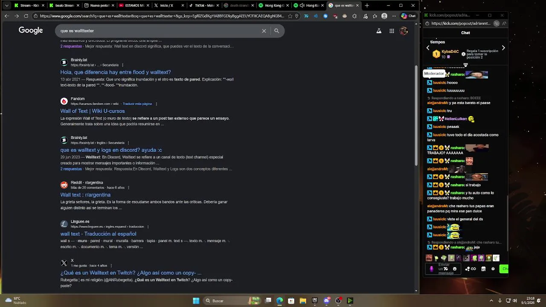Viewport: 546px width, 307px height.
Task: Clear the Google search box text
Action: point(264,31)
